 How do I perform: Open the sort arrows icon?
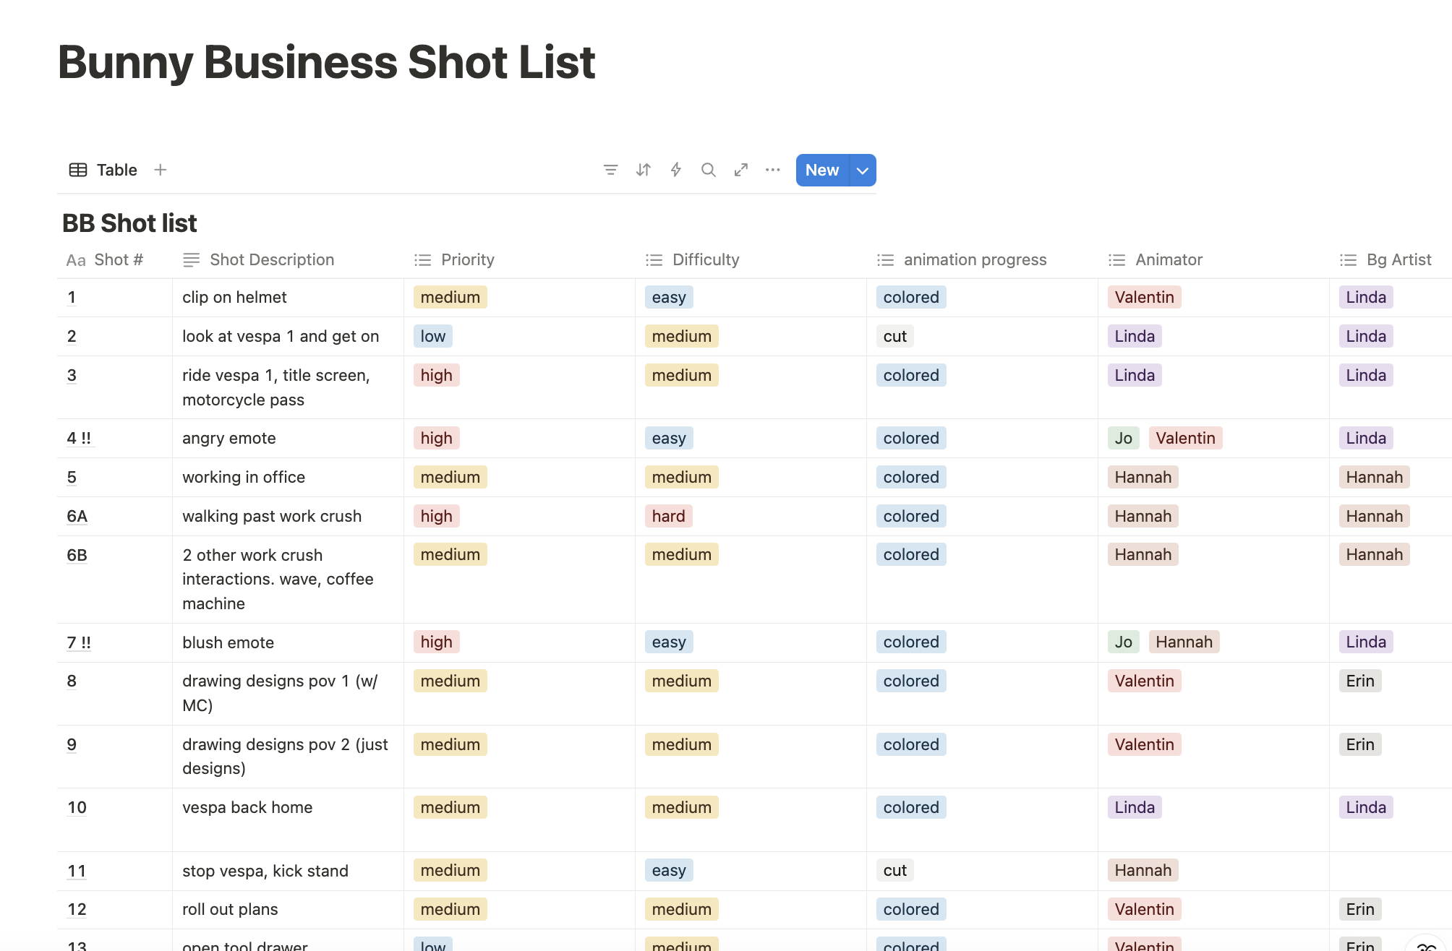point(643,170)
